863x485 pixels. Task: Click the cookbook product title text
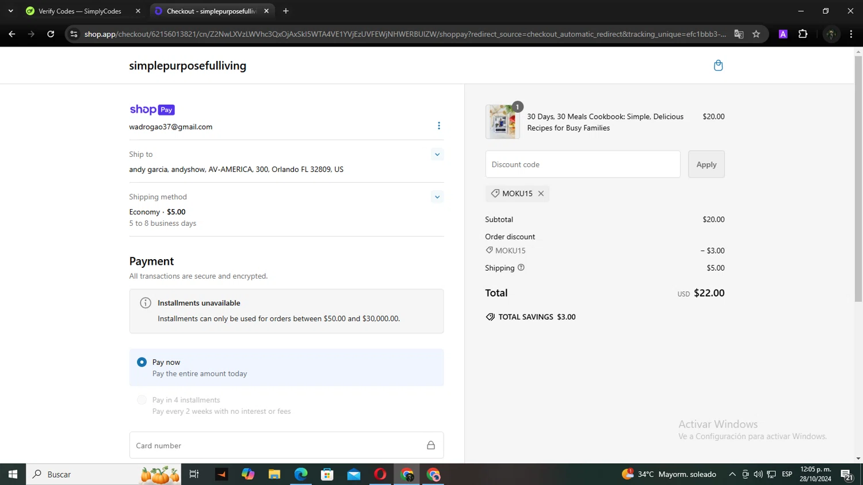click(x=605, y=122)
